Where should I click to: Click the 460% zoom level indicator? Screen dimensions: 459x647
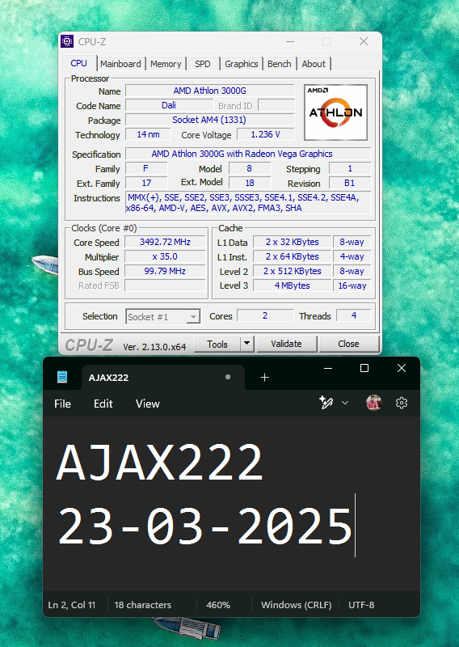(218, 605)
